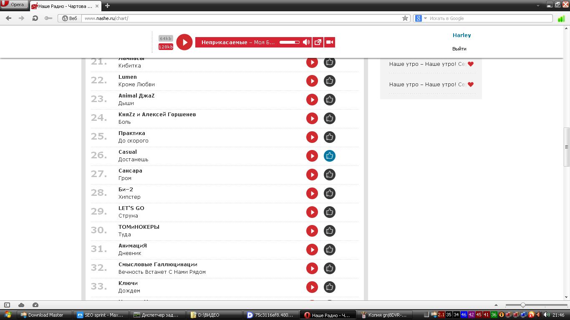This screenshot has width=570, height=320.
Task: Like Ключи song Дождем
Action: click(330, 287)
